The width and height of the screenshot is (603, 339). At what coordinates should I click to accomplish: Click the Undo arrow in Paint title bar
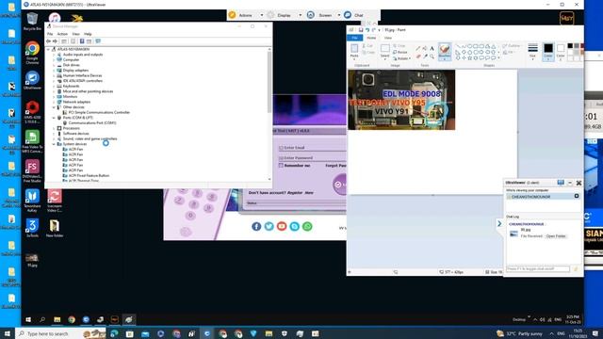[367, 29]
